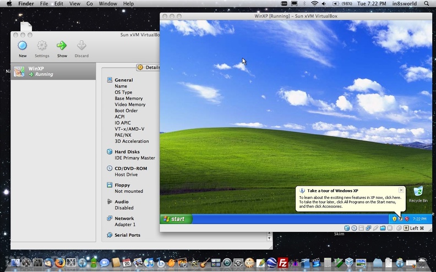
Task: Open the Serial Ports section heading
Action: pyautogui.click(x=127, y=235)
